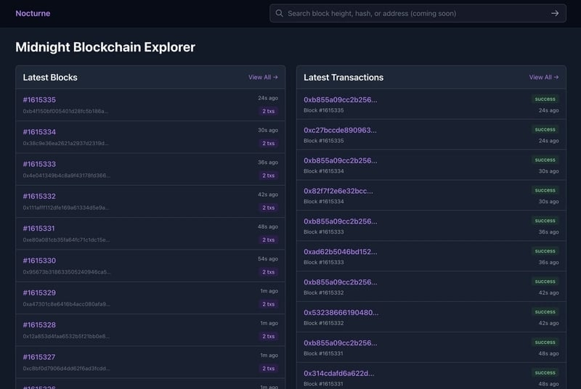Open transaction 0xc27bccde890963...
Screen dimensions: 581x389
click(x=340, y=131)
